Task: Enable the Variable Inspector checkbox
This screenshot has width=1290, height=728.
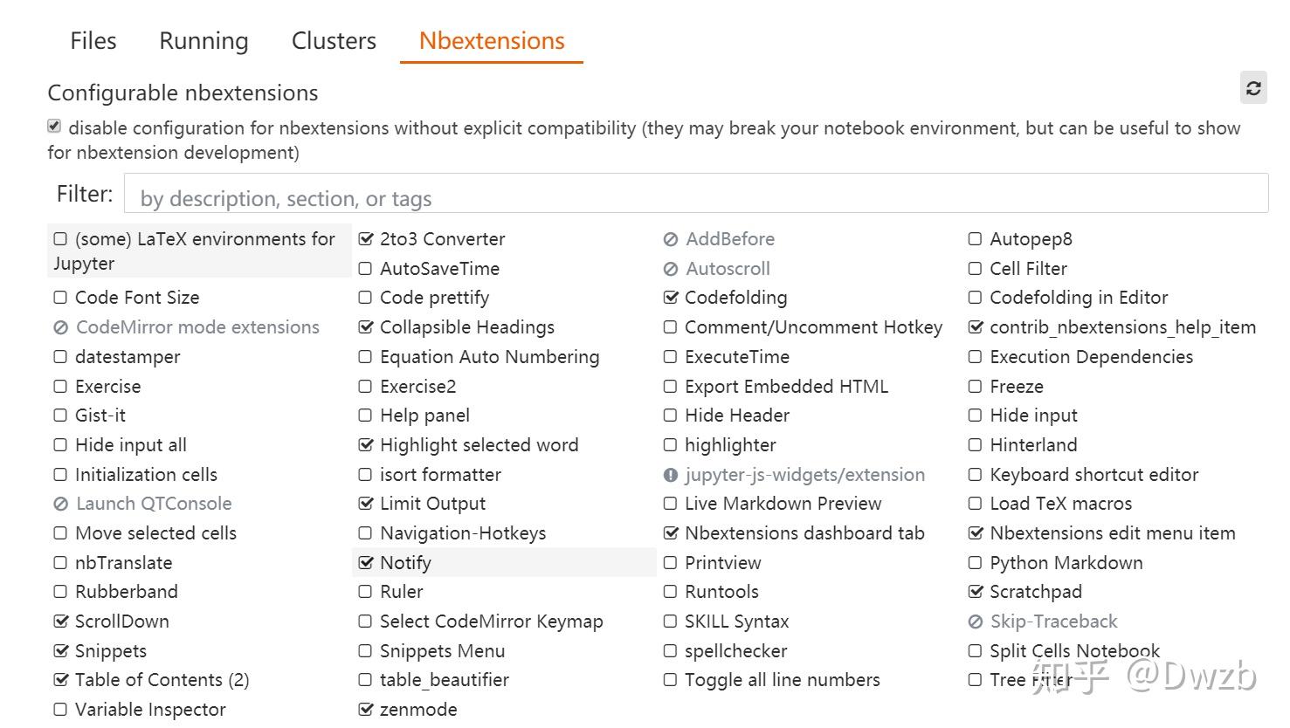Action: [x=60, y=710]
